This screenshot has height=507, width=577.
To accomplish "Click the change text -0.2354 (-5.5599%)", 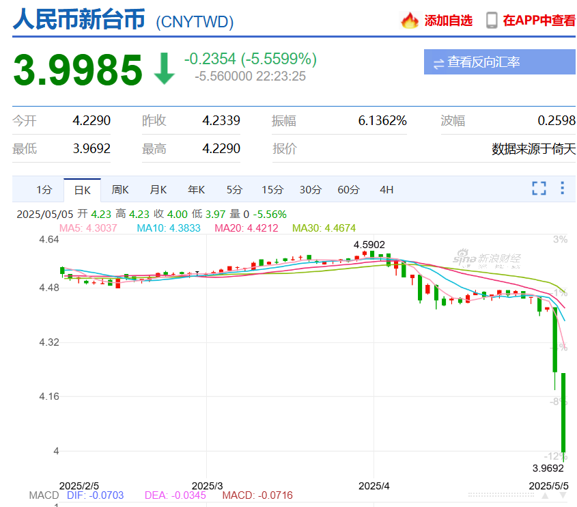I will pyautogui.click(x=251, y=59).
